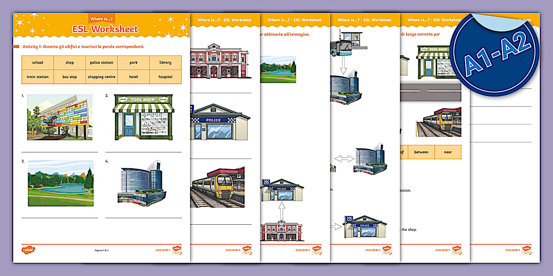553x276 pixels.
Task: Click the 'school' word box cell
Action: coord(38,63)
